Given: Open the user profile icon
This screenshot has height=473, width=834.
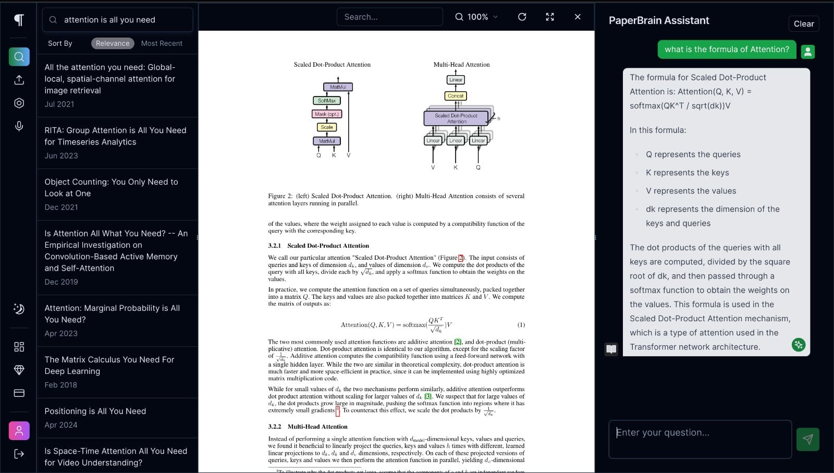Looking at the screenshot, I should [19, 431].
